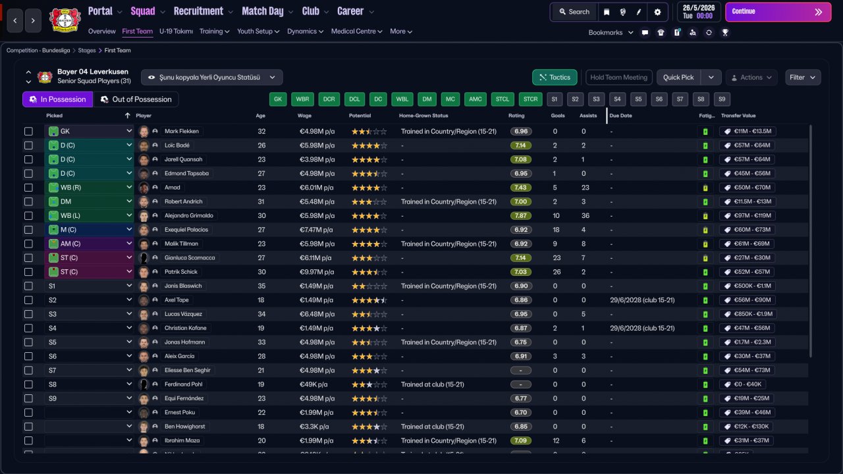Click Arnad's player portrait icon
Screen dimensions: 843x474
click(144, 188)
